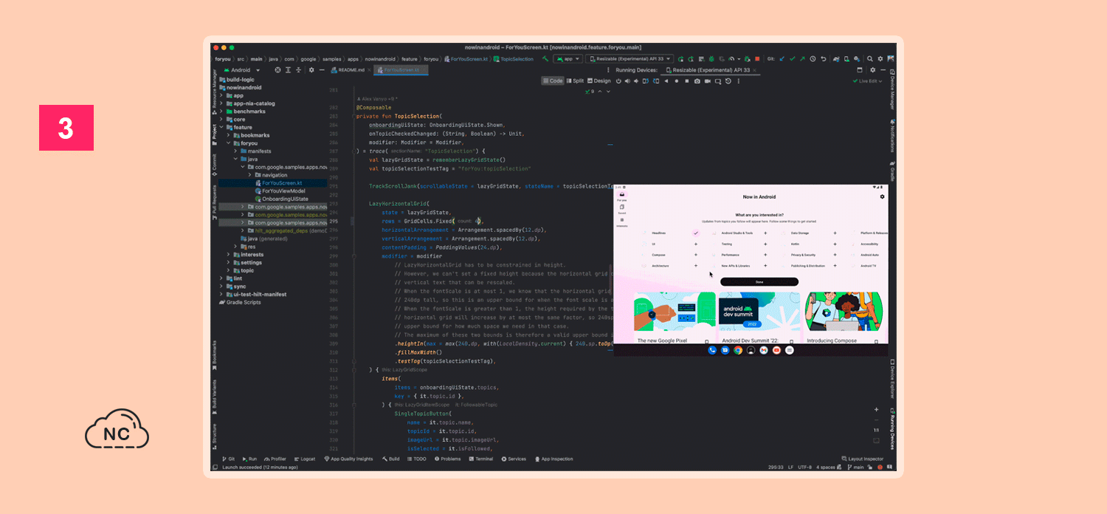Click emulator Back triangle button
Screen dimensions: 1107x514
point(666,81)
